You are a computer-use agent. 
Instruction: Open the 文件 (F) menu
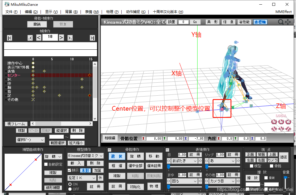[12, 12]
